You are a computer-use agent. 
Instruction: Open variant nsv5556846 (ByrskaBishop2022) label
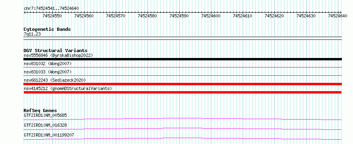(58, 55)
